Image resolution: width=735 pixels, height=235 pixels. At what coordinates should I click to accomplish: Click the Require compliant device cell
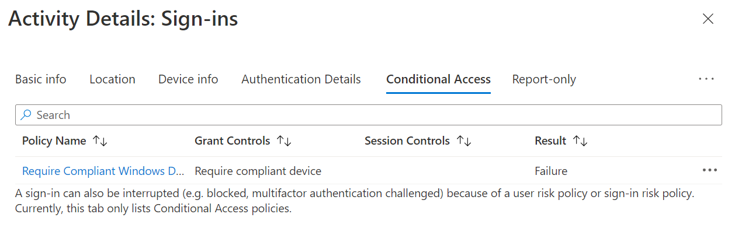click(258, 171)
